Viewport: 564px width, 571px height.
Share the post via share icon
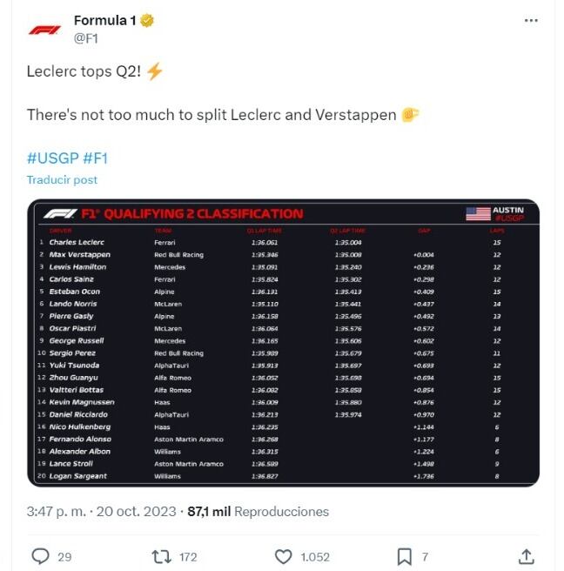tap(526, 556)
